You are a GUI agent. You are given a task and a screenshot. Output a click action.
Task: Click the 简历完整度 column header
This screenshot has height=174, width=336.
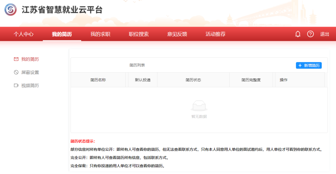[x=251, y=80]
